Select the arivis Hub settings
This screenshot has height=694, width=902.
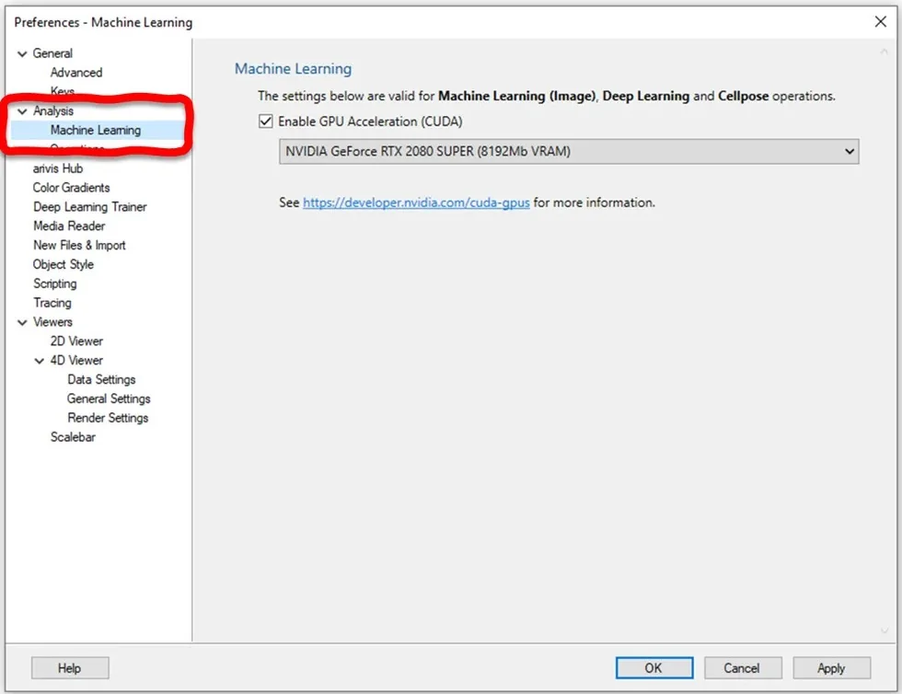pyautogui.click(x=58, y=168)
